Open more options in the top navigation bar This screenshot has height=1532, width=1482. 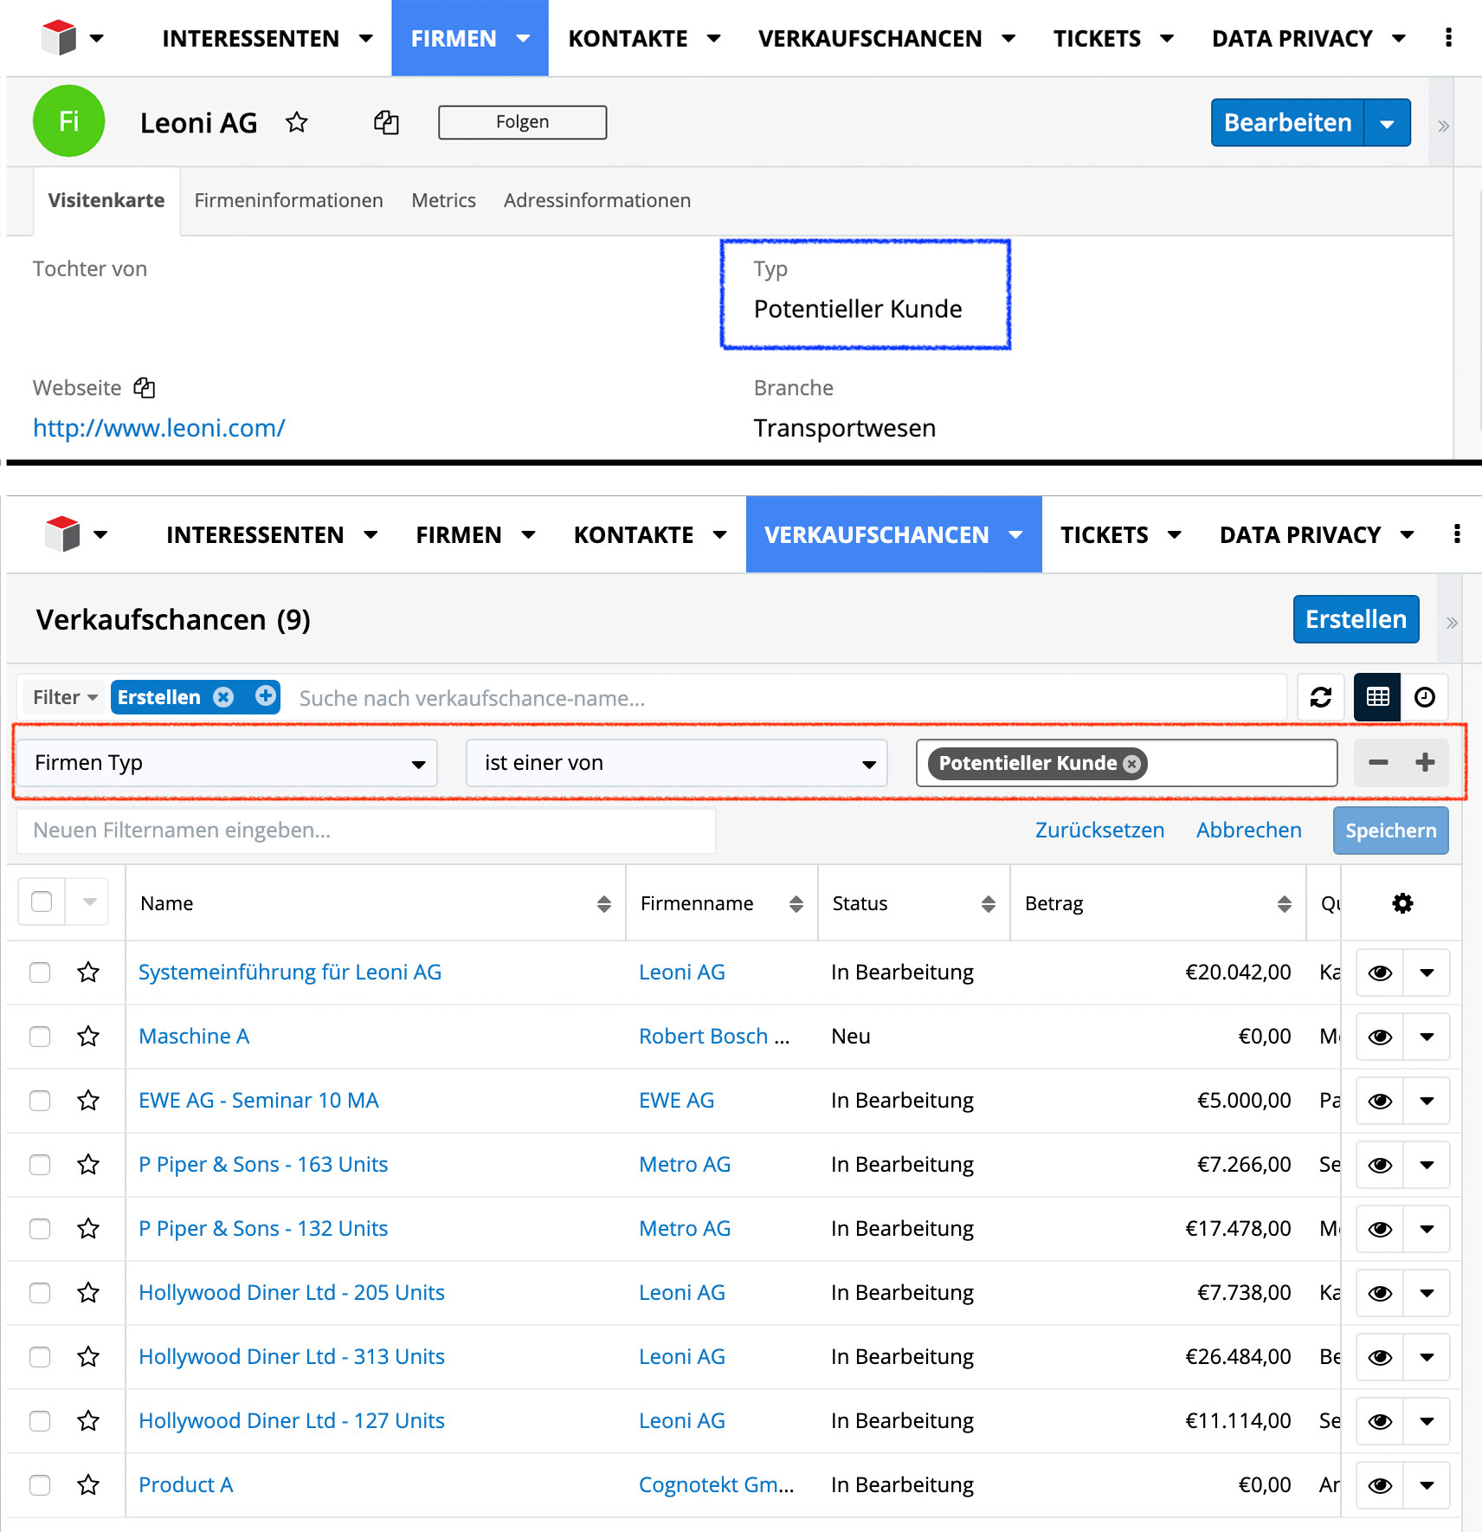1448,37
